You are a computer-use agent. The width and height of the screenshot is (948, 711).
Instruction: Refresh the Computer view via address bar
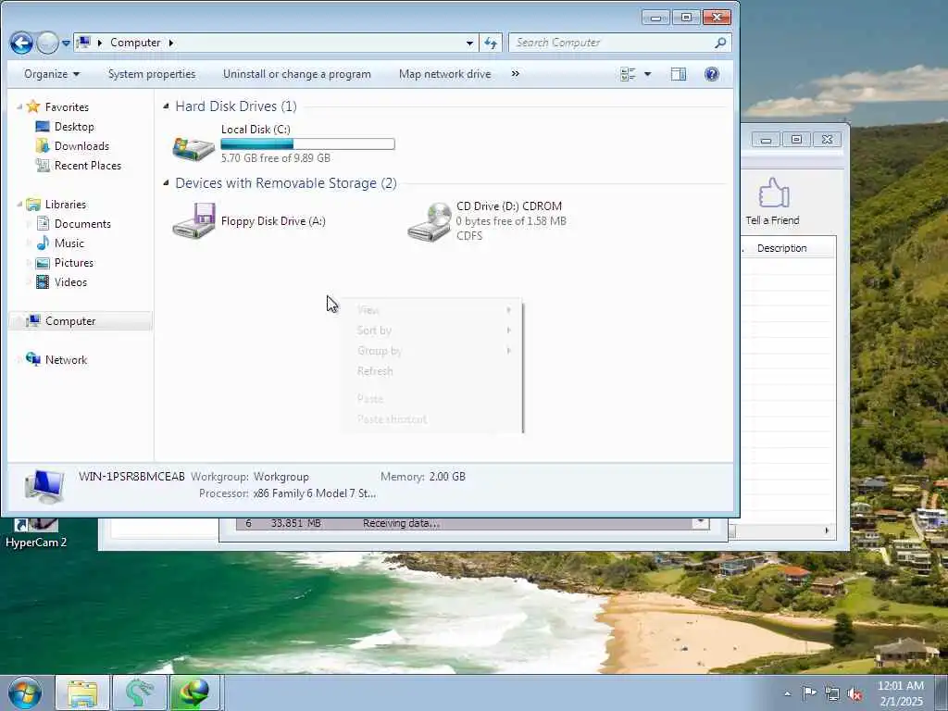coord(491,43)
